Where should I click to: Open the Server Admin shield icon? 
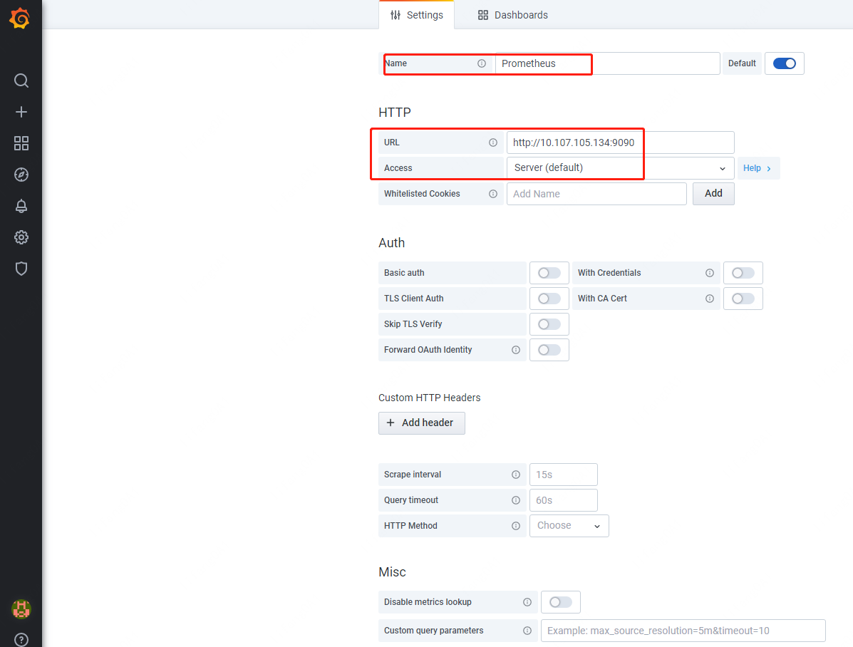[21, 269]
